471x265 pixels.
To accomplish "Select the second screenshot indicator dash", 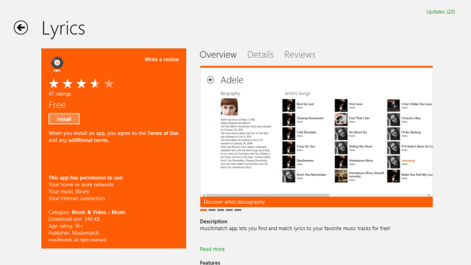I will pyautogui.click(x=212, y=210).
